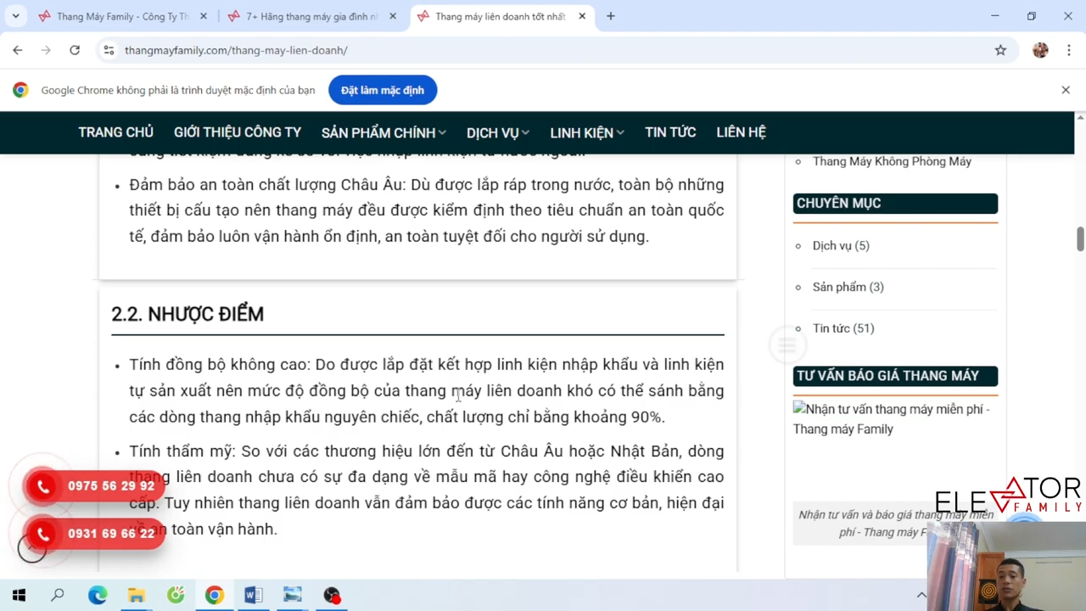The image size is (1086, 611).
Task: Open Tin tức (51) category link
Action: (842, 328)
